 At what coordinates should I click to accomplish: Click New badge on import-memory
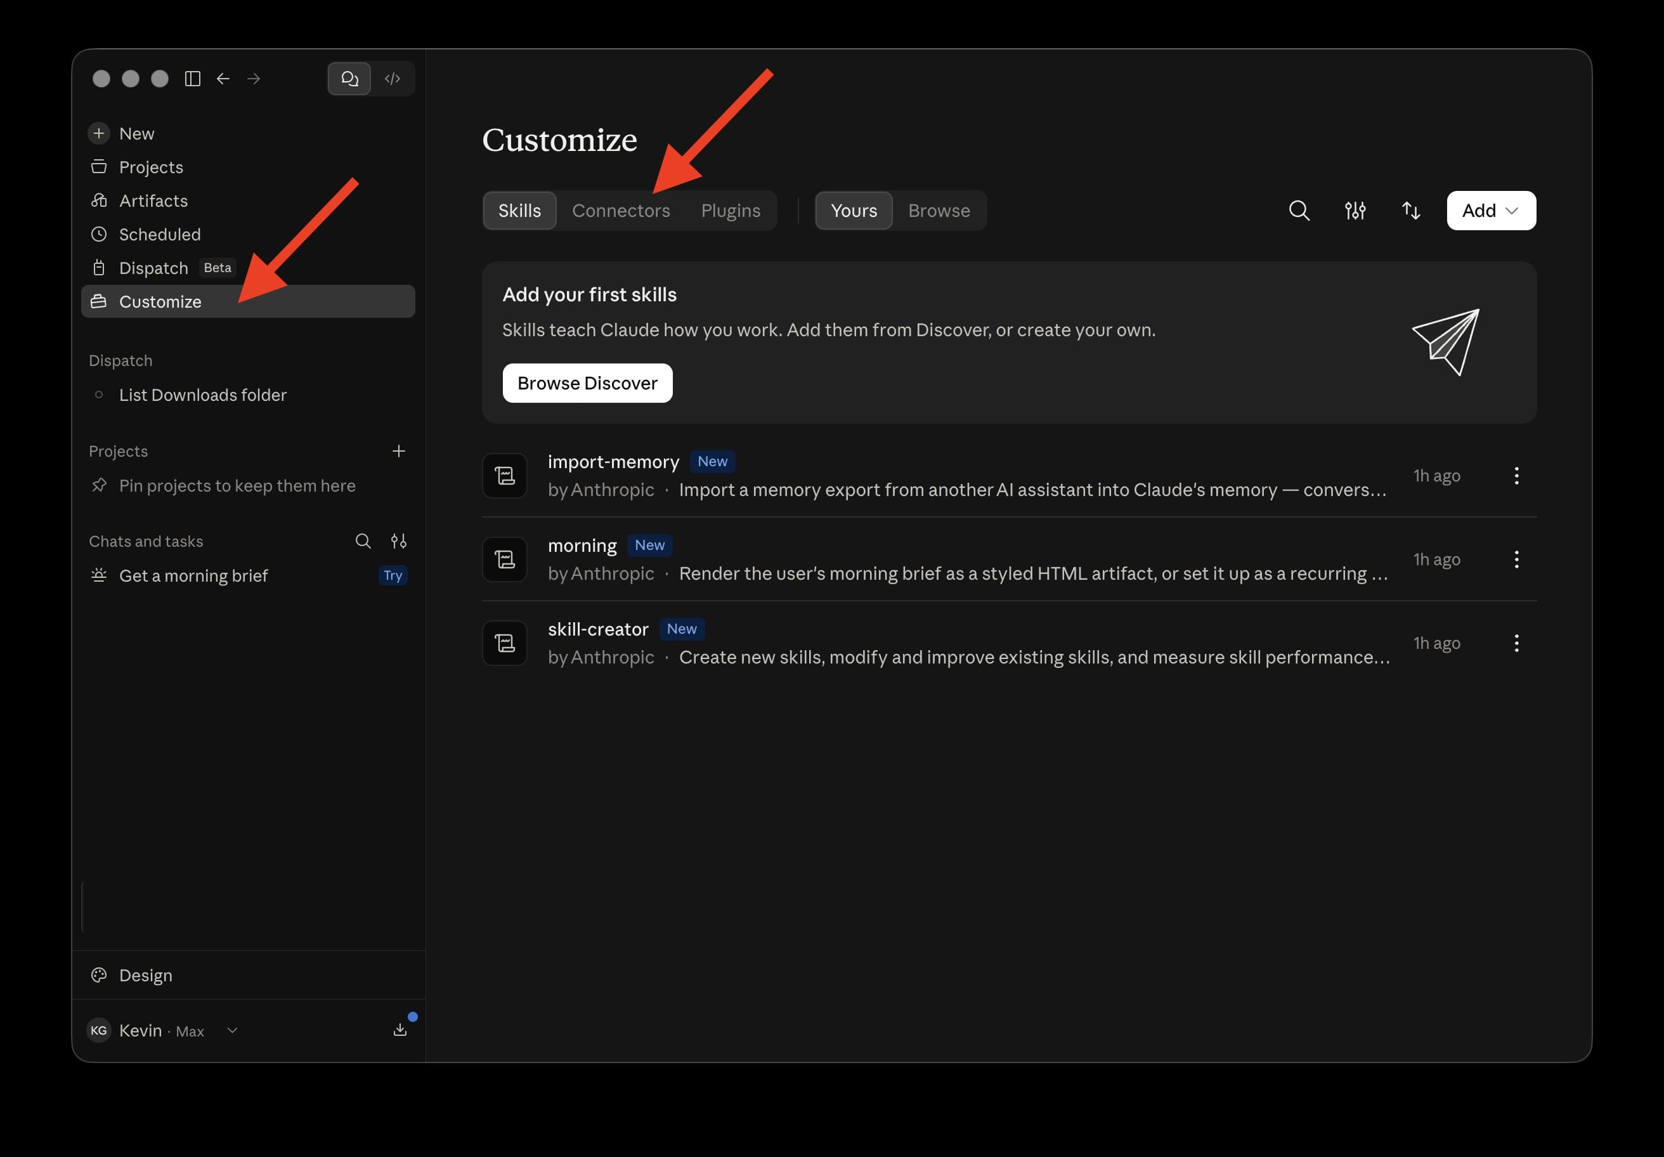click(x=712, y=462)
